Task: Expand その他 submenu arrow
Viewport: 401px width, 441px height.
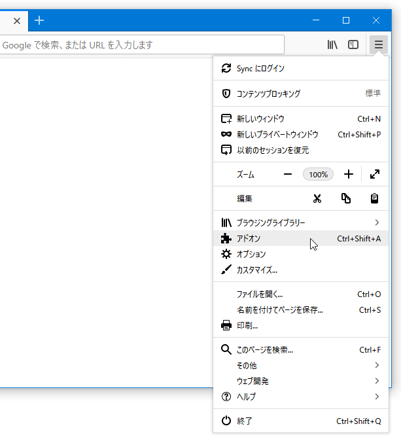Action: coord(377,365)
